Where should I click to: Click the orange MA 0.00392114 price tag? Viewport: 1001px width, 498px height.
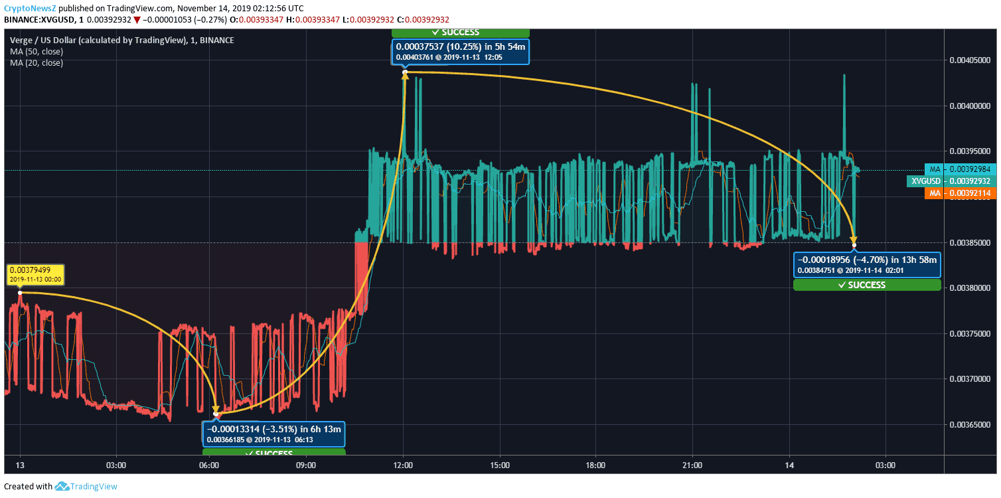pyautogui.click(x=959, y=193)
